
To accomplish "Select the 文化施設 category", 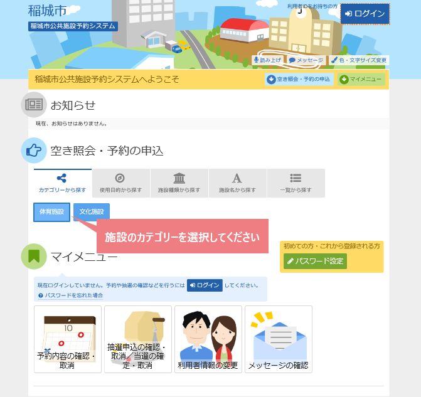I will (92, 211).
